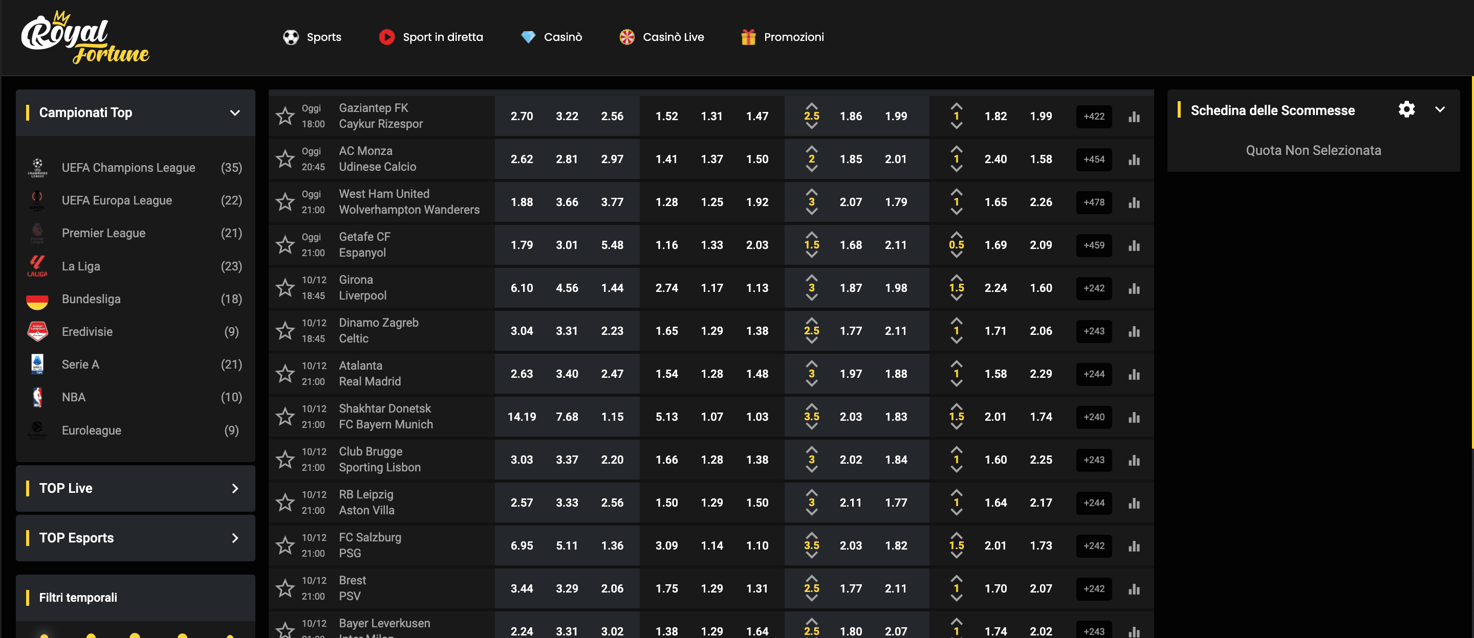Open the Casinò section
This screenshot has width=1474, height=638.
click(551, 37)
